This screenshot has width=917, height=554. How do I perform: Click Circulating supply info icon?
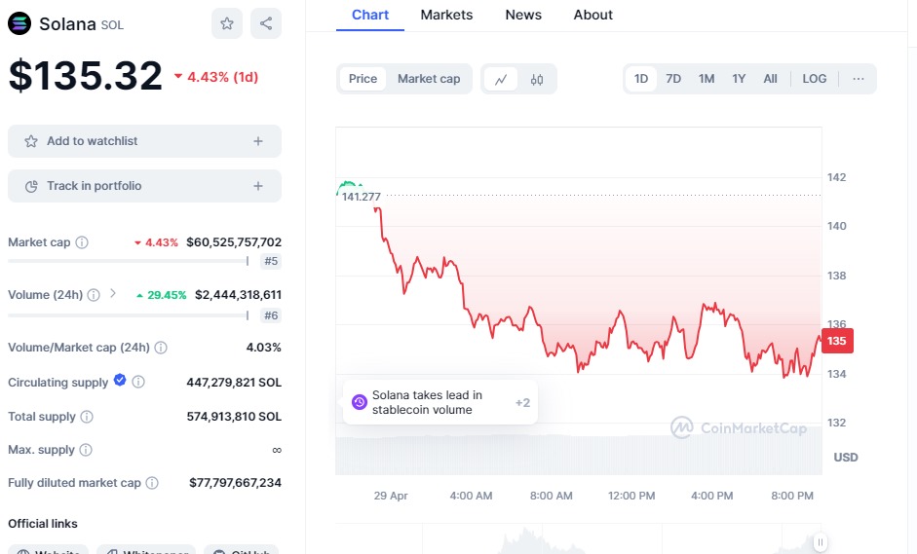(138, 383)
